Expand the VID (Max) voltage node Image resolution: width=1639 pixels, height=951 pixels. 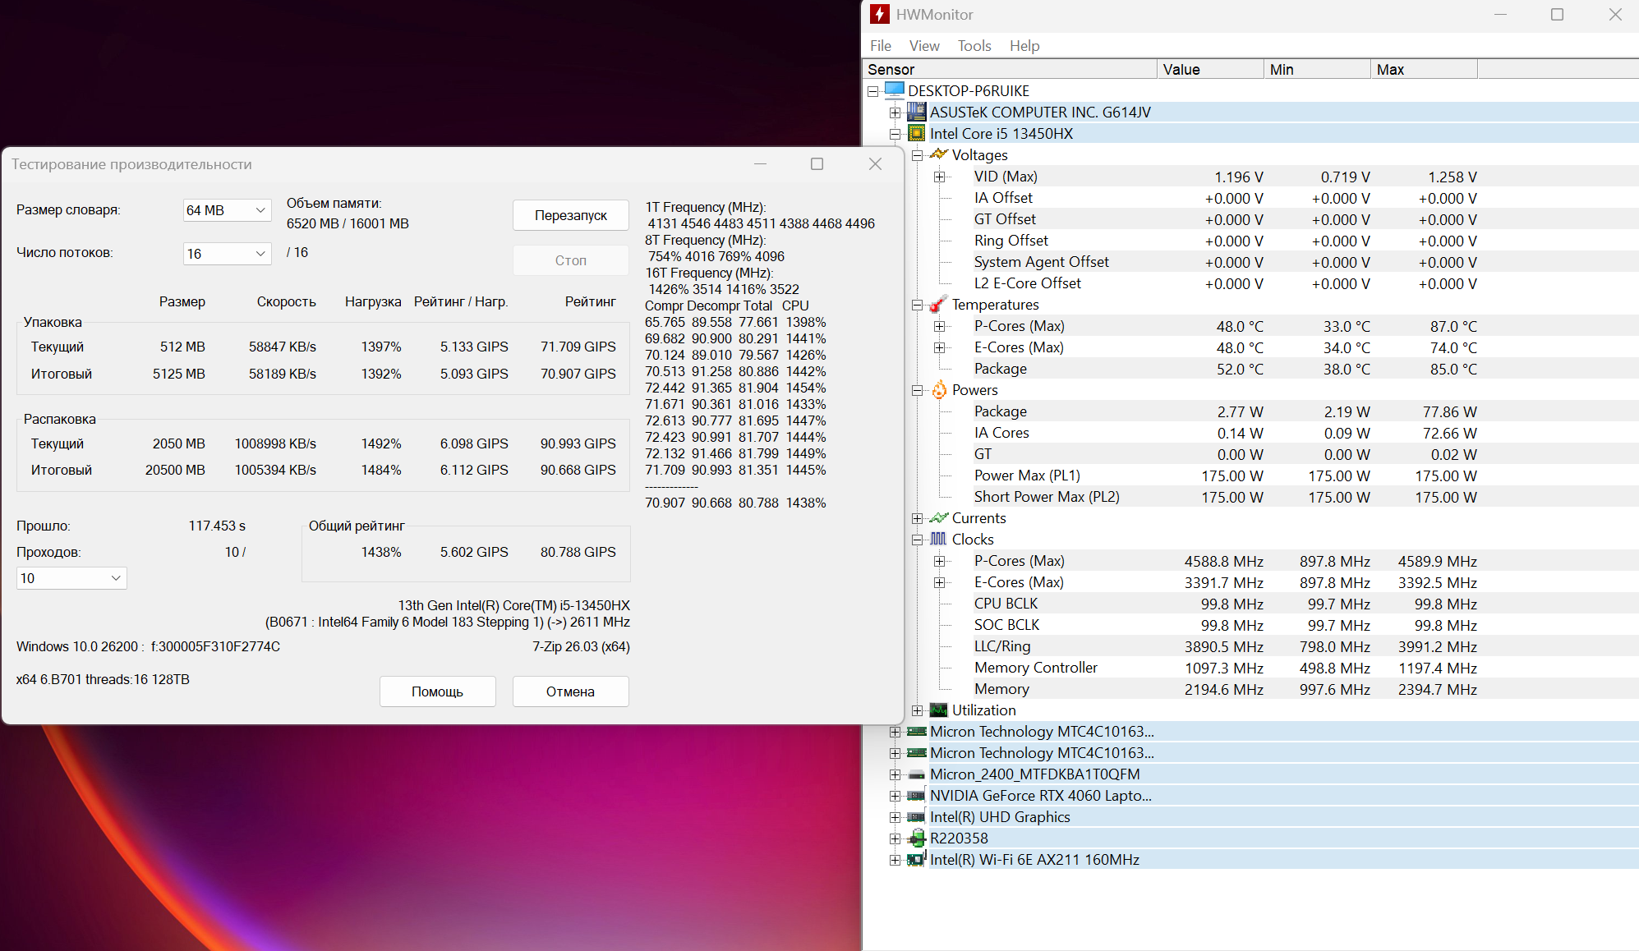[939, 176]
